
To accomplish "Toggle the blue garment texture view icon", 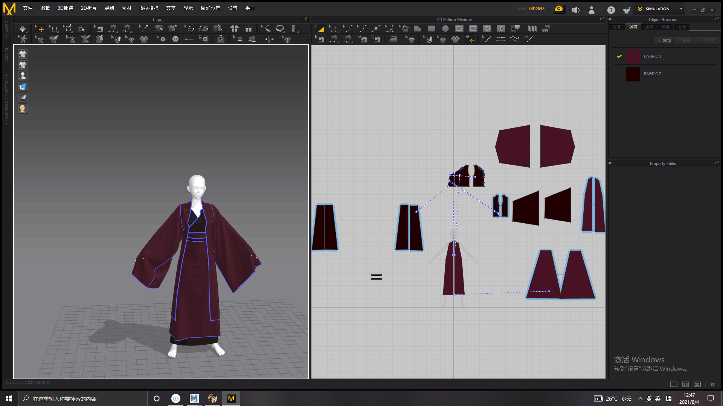I will 23,87.
